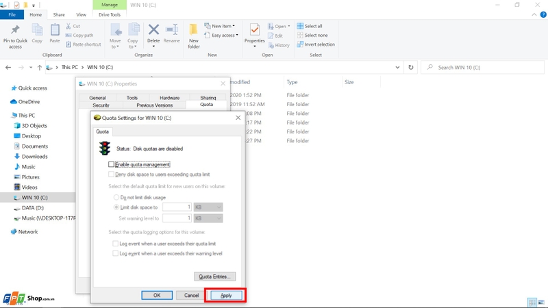The width and height of the screenshot is (548, 308).
Task: Toggle Log event when user exceeds quota limit
Action: click(115, 244)
